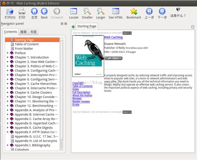The height and width of the screenshot is (160, 197).
Task: Open the Errata link
Action: pyautogui.click(x=76, y=105)
